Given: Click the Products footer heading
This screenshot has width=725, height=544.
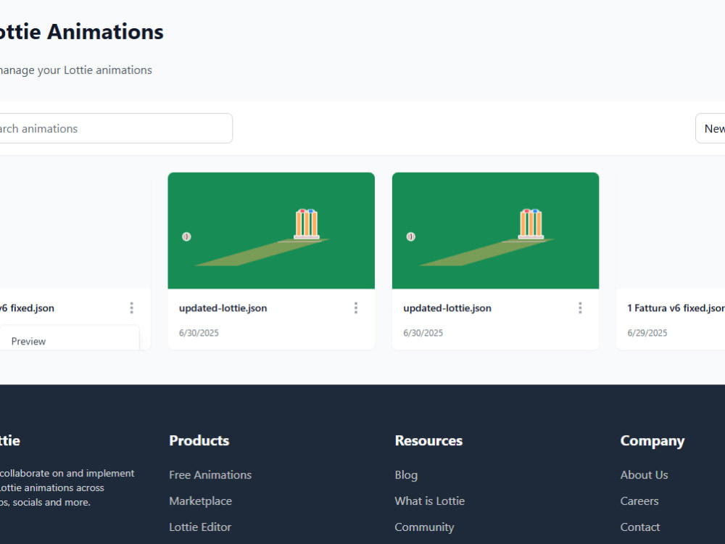Looking at the screenshot, I should pos(199,440).
